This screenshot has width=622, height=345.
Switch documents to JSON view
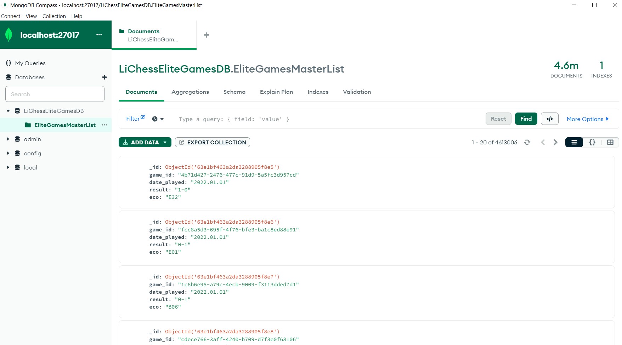click(592, 142)
